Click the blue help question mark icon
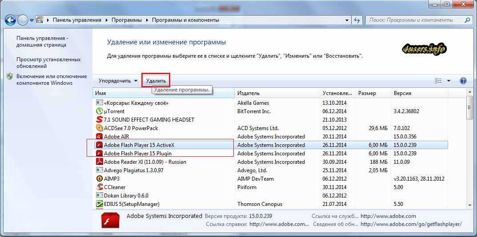The height and width of the screenshot is (237, 477). [x=463, y=81]
